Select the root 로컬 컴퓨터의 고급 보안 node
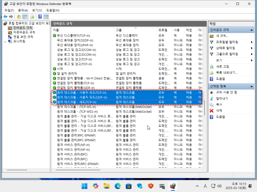Viewport: 257px width, 192px height. coord(29,23)
